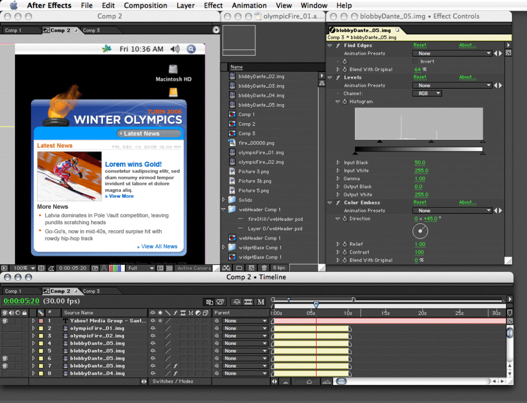Switch to Comp 1 tab in Comp viewer
This screenshot has width=527, height=403.
point(13,30)
